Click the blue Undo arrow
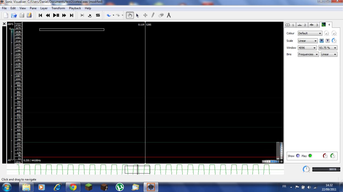Viewport: 343px width, 192px height. [109, 15]
